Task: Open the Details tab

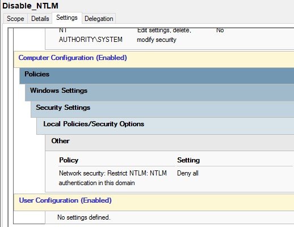Action: [40, 19]
